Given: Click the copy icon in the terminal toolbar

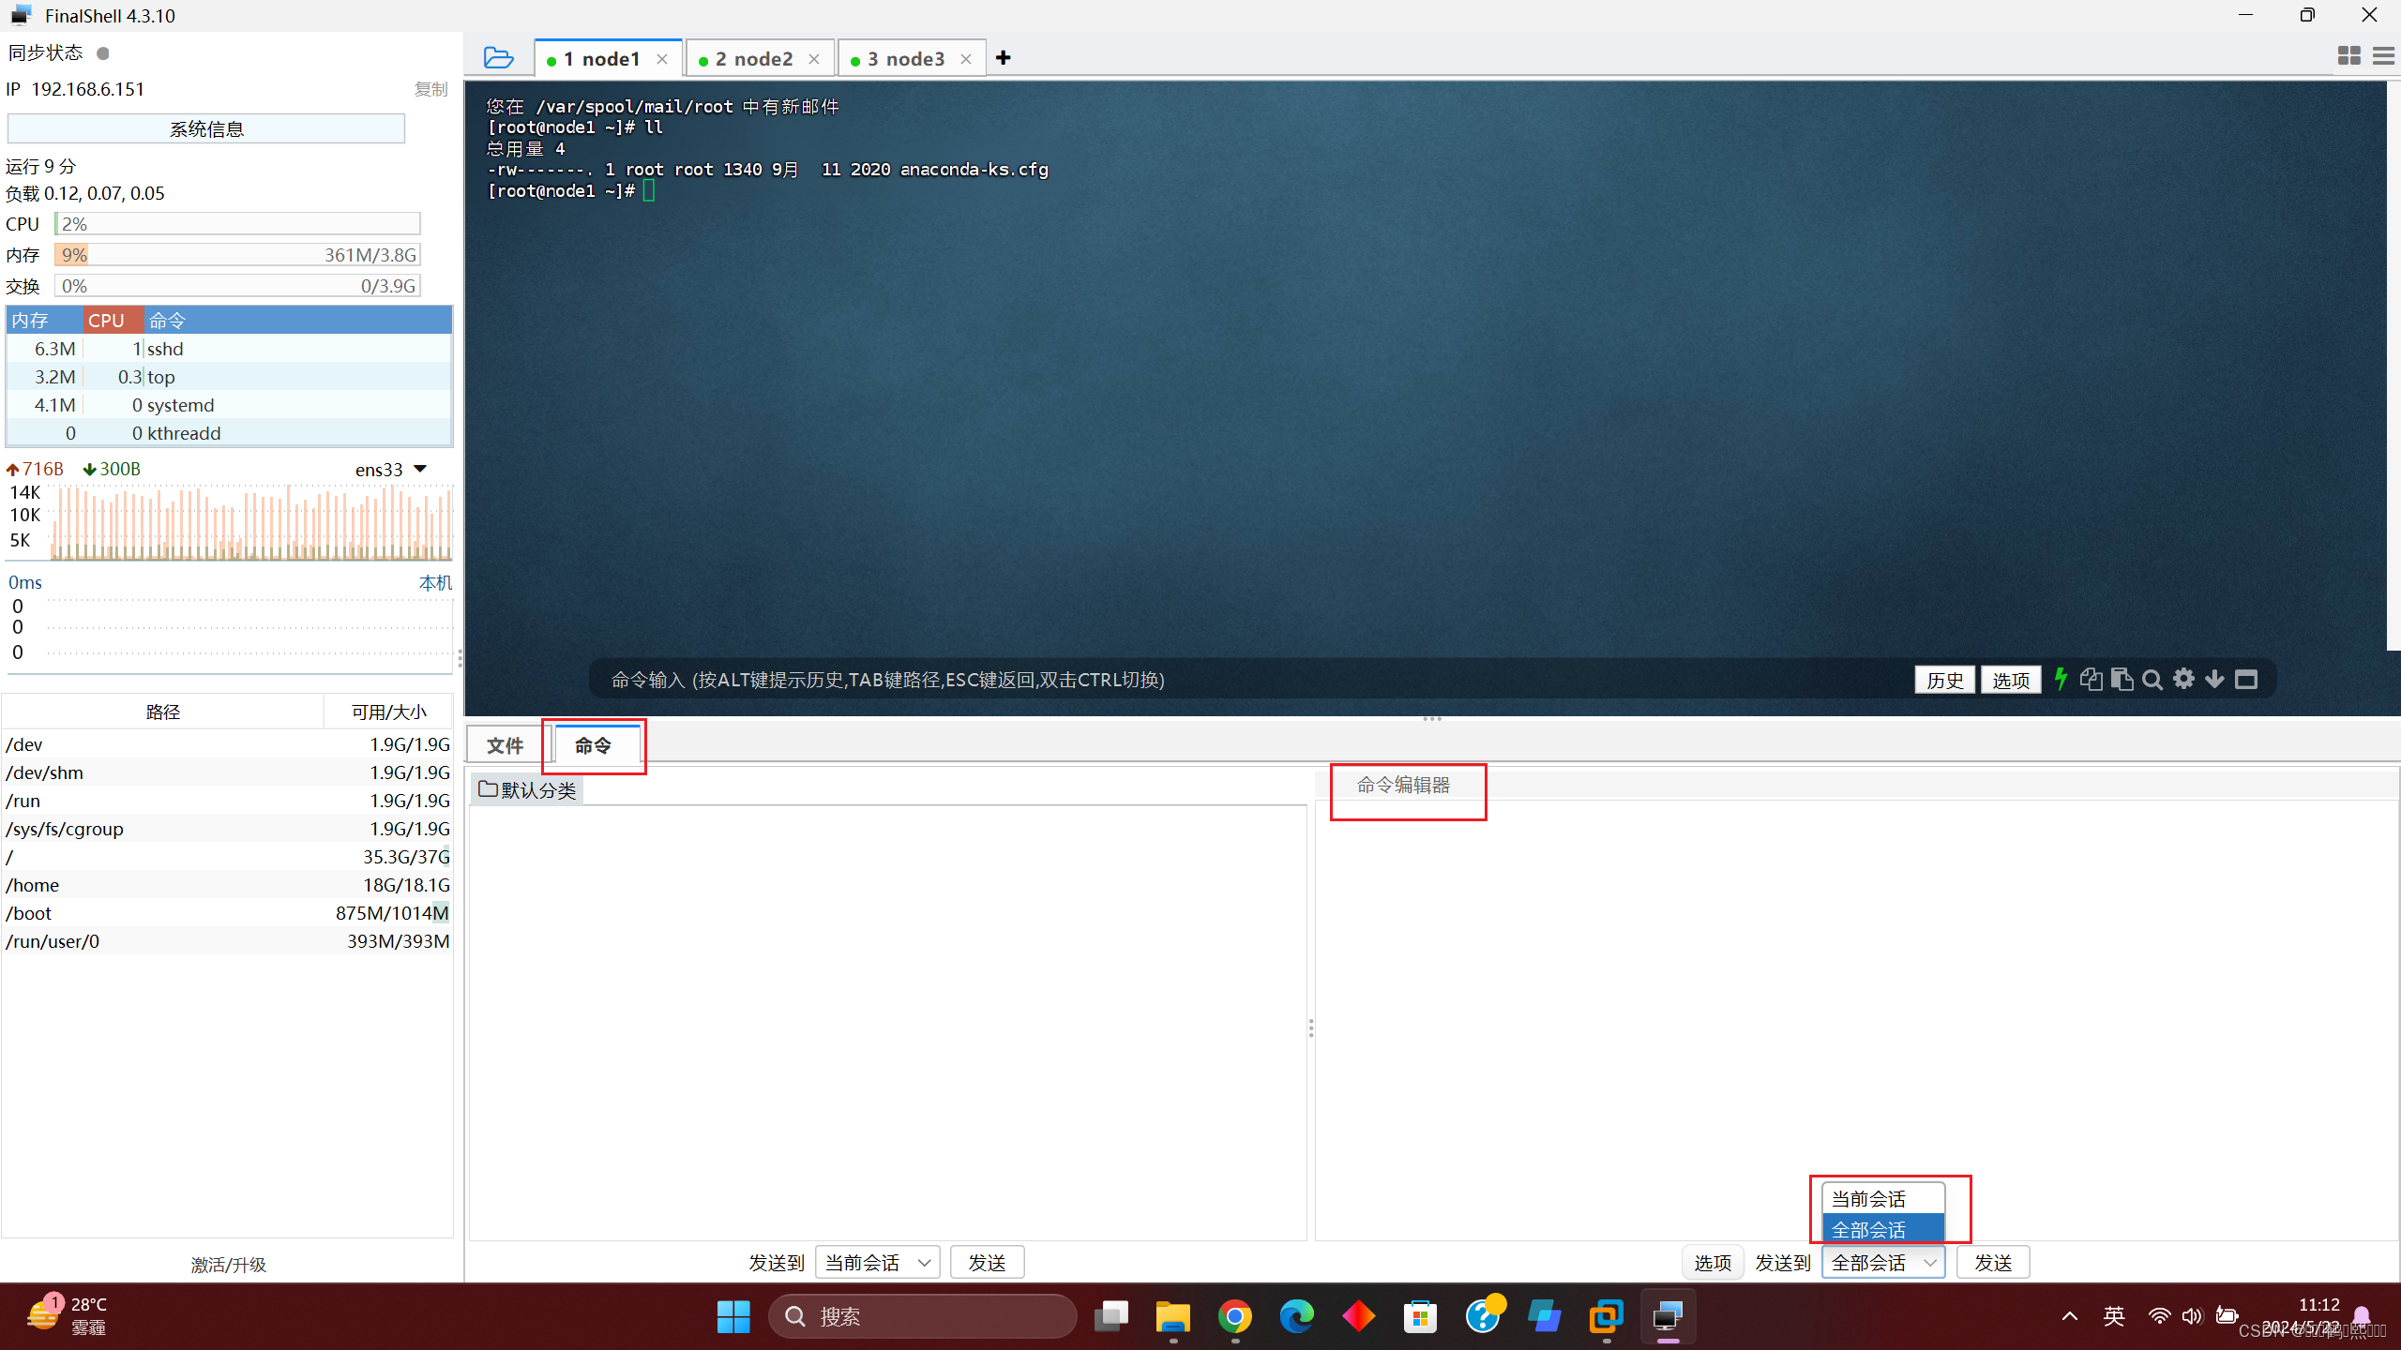Looking at the screenshot, I should (x=2091, y=679).
